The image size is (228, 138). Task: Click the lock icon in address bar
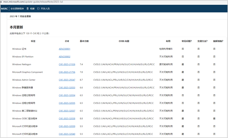click(1, 2)
